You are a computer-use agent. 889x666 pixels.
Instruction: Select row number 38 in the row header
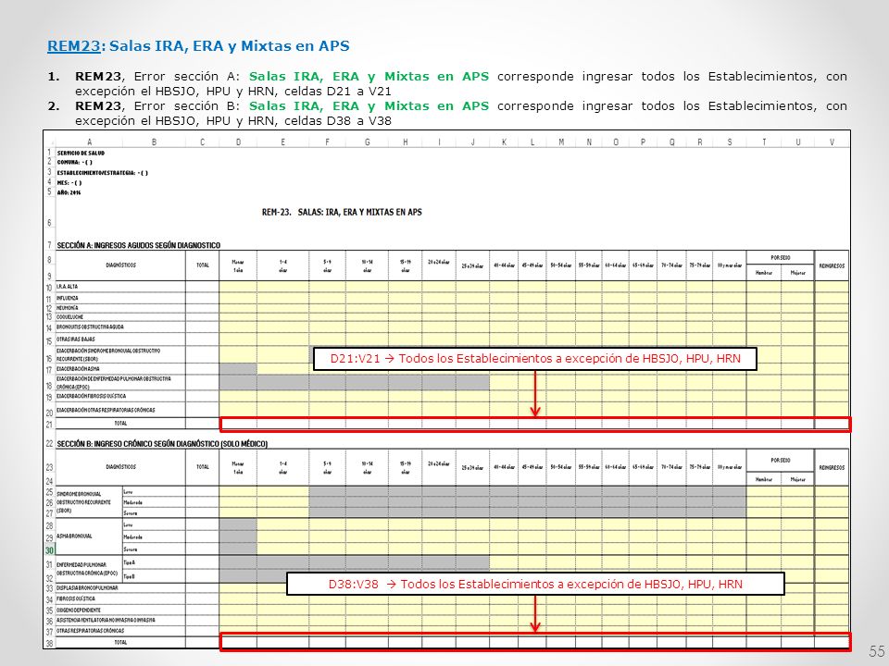click(49, 644)
